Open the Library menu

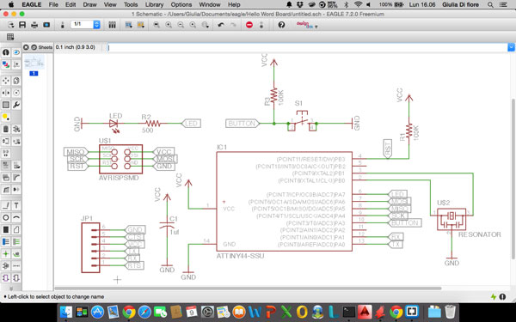click(154, 4)
